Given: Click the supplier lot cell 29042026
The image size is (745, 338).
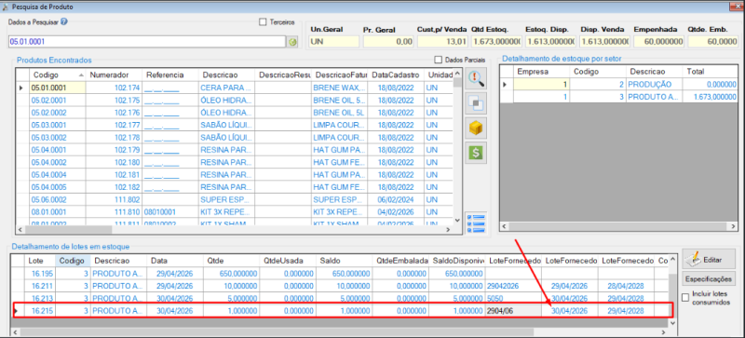Looking at the screenshot, I should [513, 286].
